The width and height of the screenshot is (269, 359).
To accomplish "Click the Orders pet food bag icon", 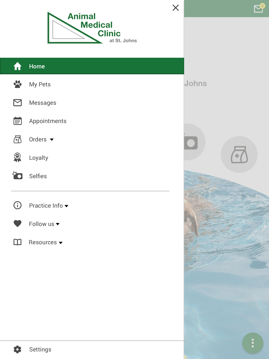I will 17,139.
